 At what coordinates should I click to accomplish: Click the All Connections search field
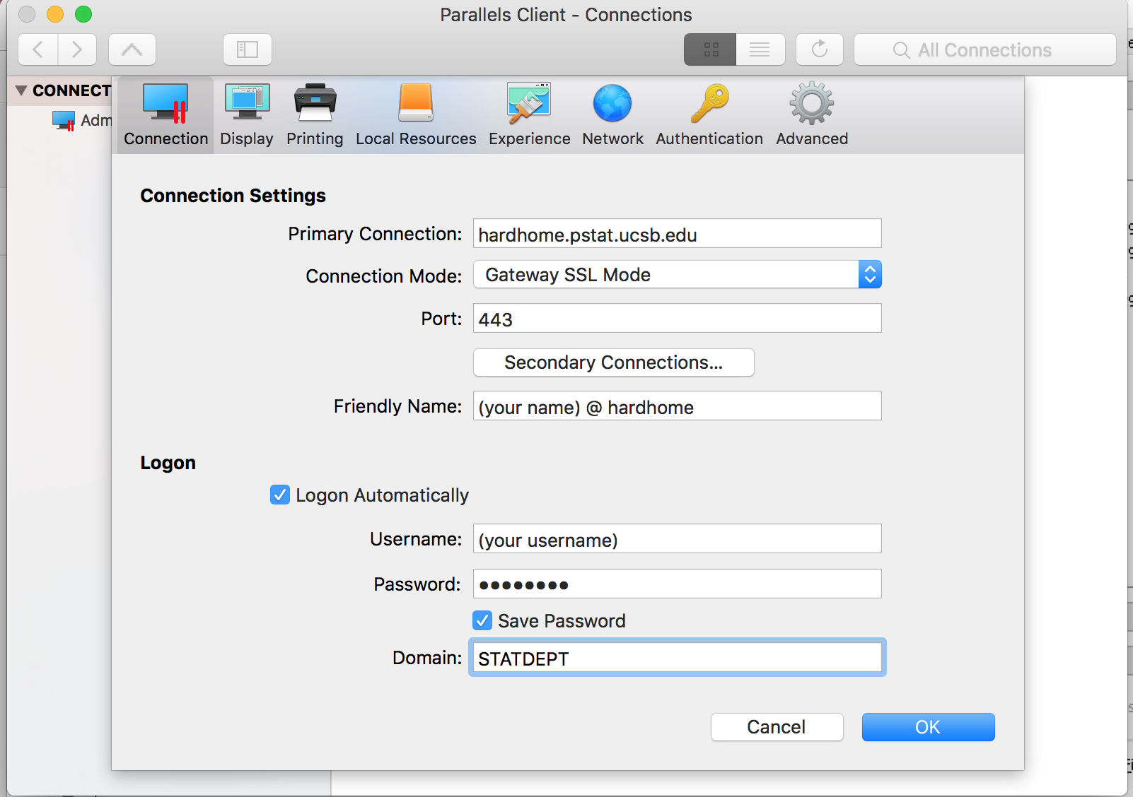[x=985, y=49]
